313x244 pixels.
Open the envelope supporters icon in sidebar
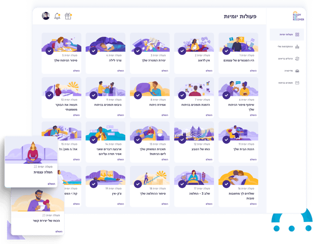(297, 83)
